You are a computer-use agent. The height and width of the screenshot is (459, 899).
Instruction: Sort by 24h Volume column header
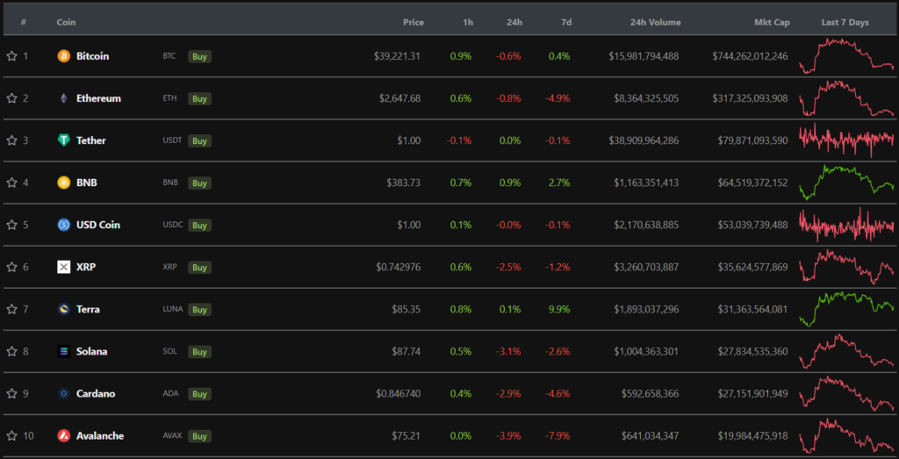tap(654, 22)
